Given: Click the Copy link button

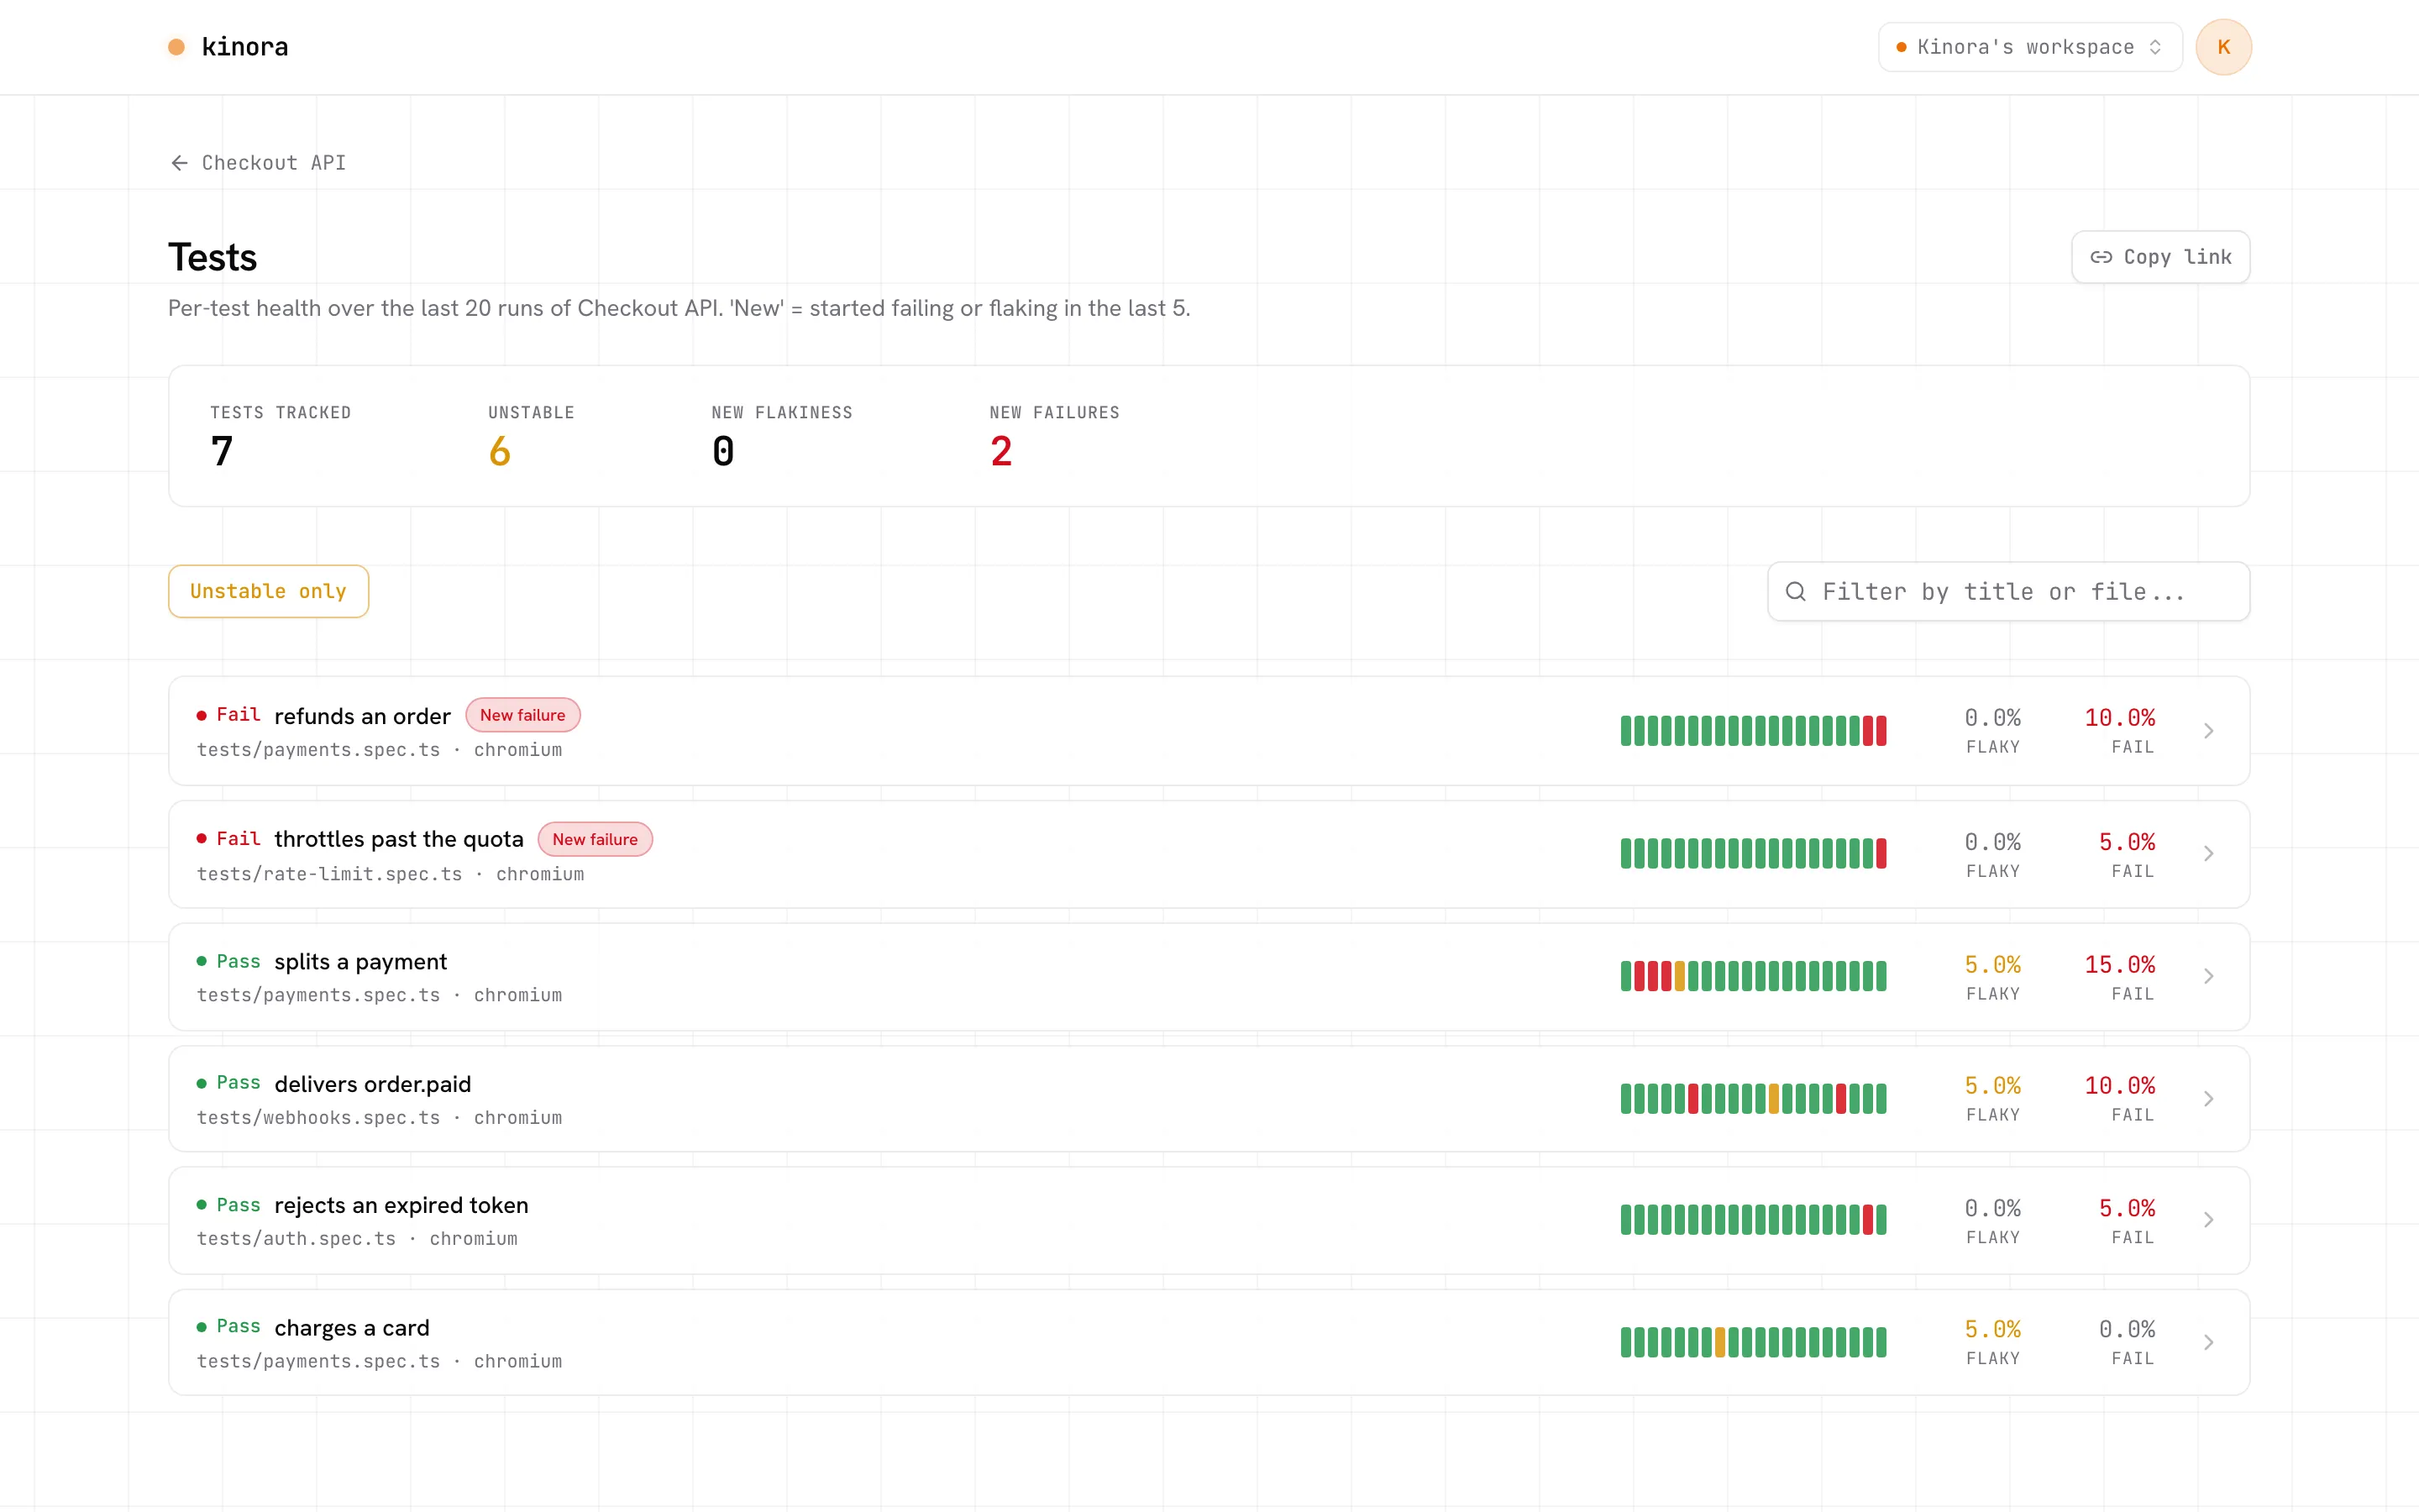Looking at the screenshot, I should 2160,257.
